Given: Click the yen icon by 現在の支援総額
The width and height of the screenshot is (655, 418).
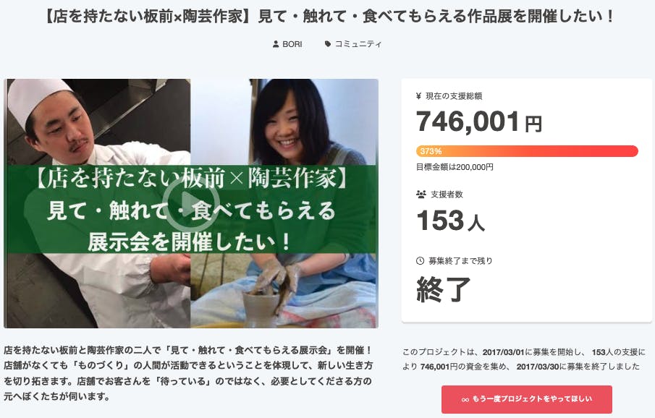Looking at the screenshot, I should (x=418, y=96).
